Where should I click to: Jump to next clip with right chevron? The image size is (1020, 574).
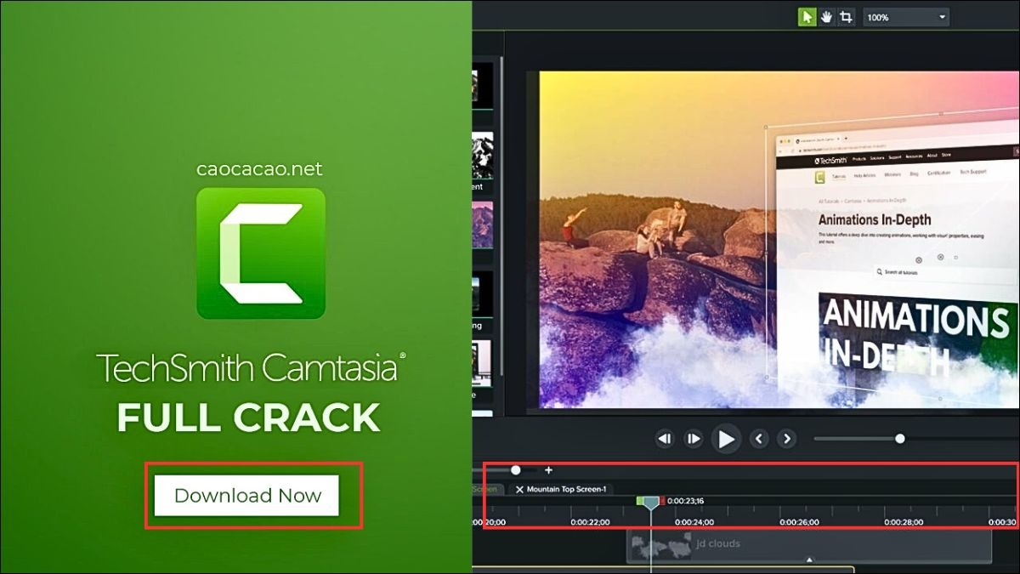pos(787,439)
